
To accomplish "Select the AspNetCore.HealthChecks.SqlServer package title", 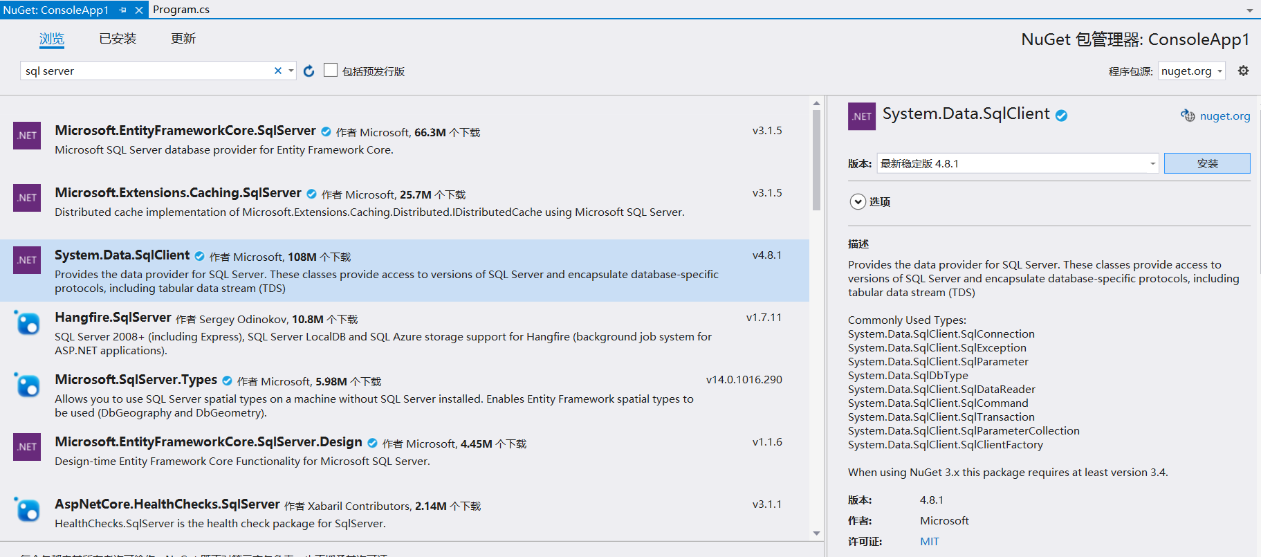I will [167, 504].
